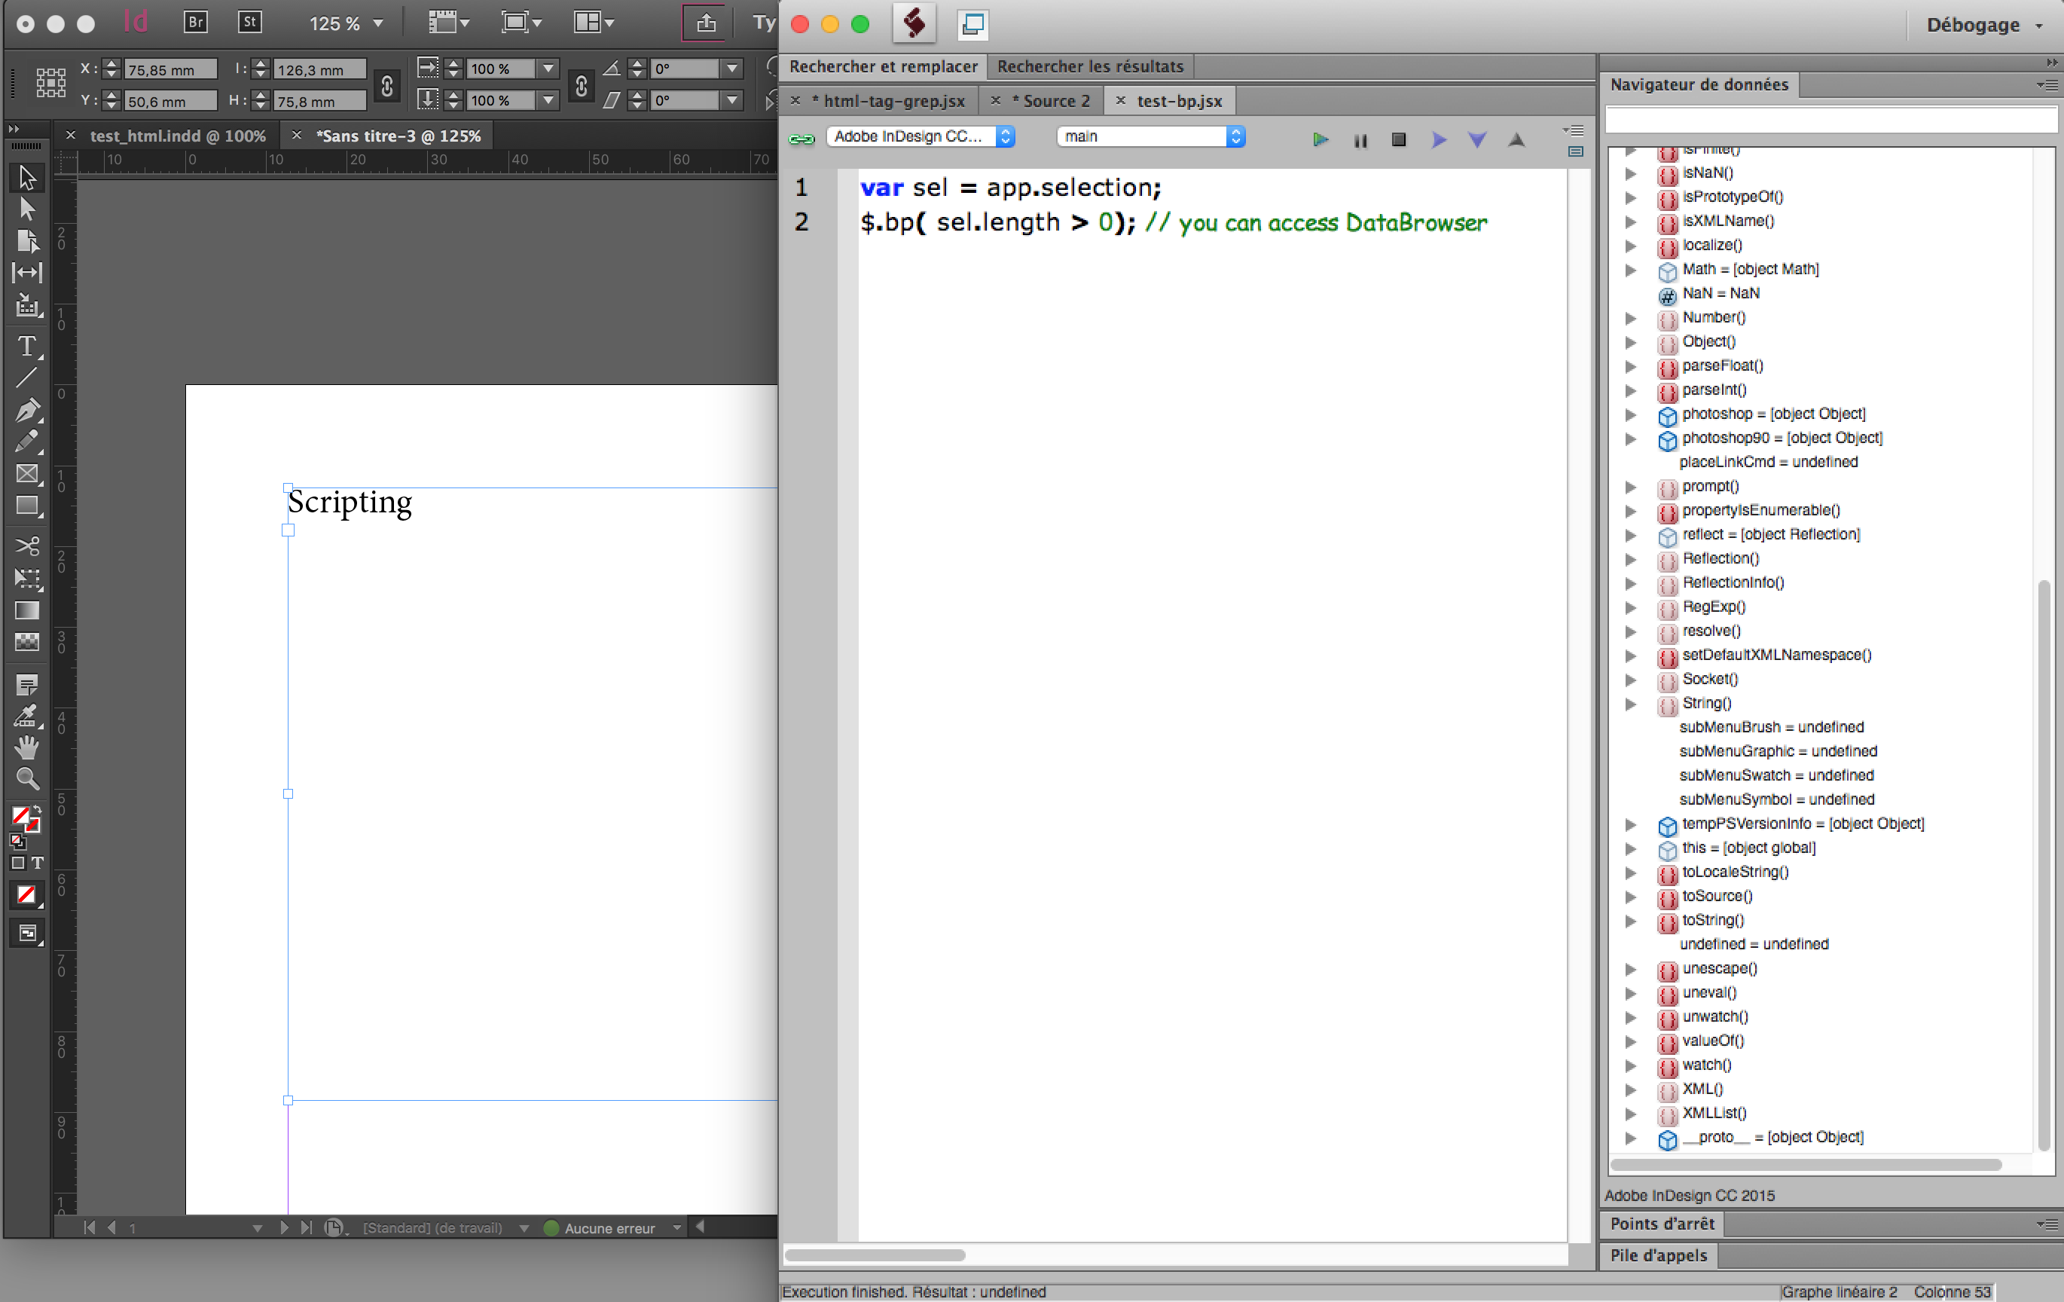Toggle constrain proportions for width and height
Screen dimensions: 2064x1302
(x=386, y=86)
